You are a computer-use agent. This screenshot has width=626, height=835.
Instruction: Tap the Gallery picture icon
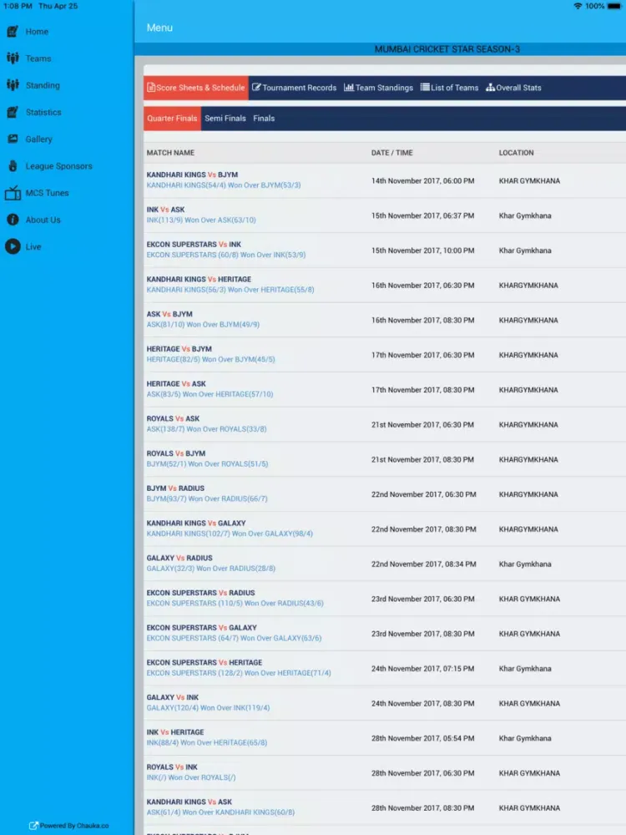tap(13, 139)
